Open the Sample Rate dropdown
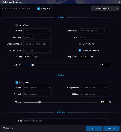 [94, 88]
